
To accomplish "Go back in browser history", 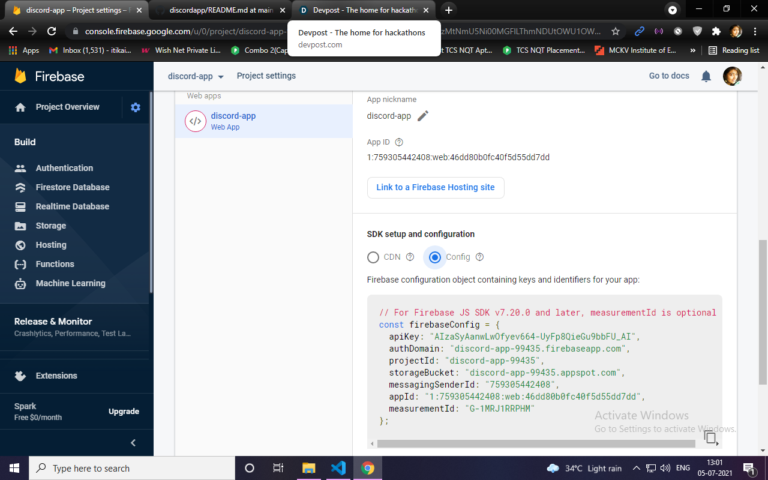I will (x=13, y=31).
